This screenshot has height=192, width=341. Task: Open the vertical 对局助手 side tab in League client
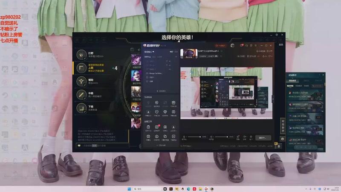coord(283,126)
